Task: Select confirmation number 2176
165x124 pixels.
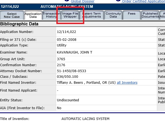Action: 61,65
